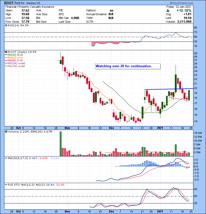Click the High value 19.68

pos(25,14)
